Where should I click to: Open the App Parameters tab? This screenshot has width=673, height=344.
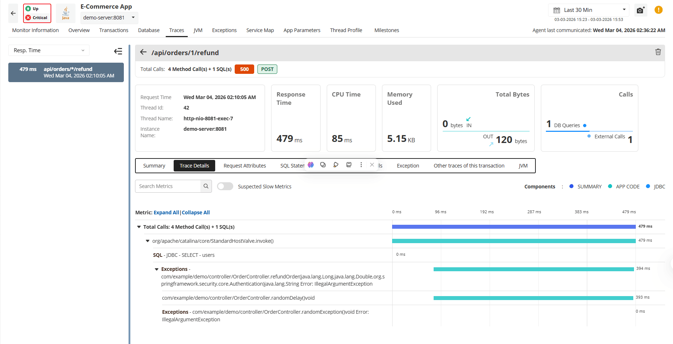click(x=302, y=30)
